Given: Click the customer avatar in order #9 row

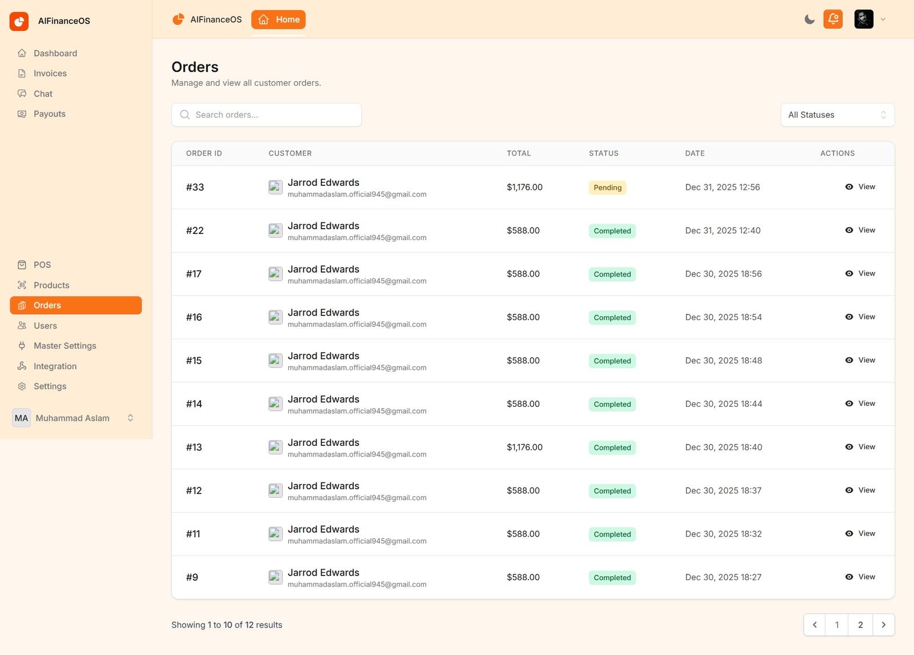Looking at the screenshot, I should (x=275, y=577).
